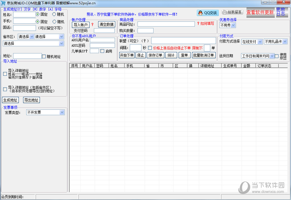Open the ？如何填写 help link
Viewport: 291px width, 200px height.
pos(205,23)
